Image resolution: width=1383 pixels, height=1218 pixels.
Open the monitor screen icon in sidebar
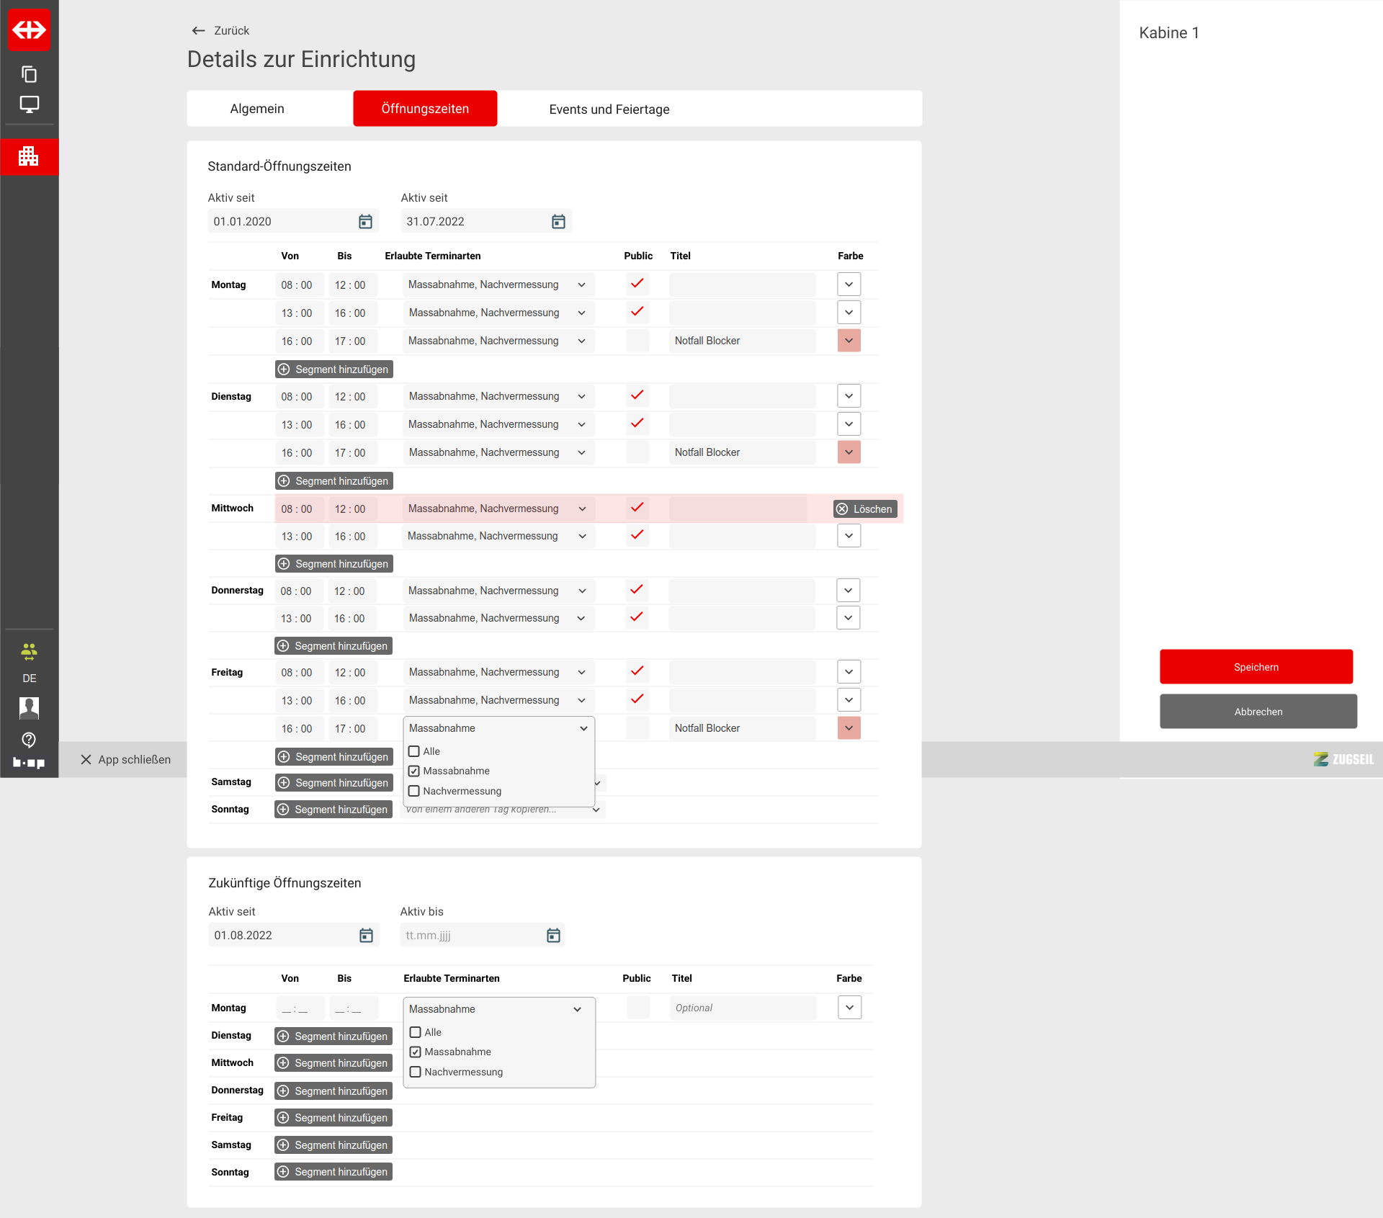tap(29, 104)
